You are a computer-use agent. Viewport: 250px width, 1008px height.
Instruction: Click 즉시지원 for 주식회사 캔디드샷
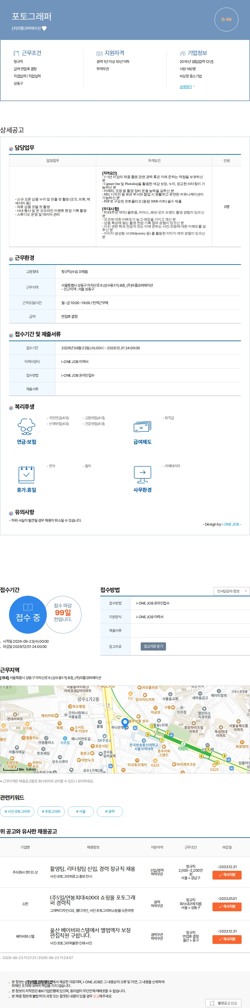coord(227,875)
